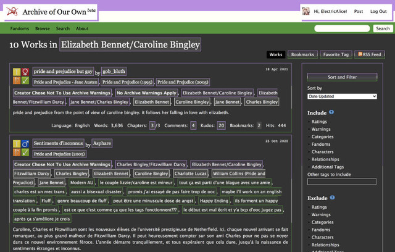Open the 'Happy Ending' tag

coord(214,201)
